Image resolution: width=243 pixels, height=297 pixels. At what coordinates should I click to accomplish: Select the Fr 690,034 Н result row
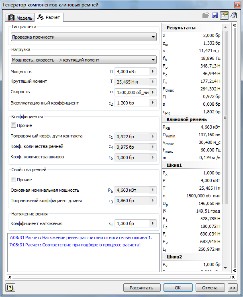[x=192, y=234]
